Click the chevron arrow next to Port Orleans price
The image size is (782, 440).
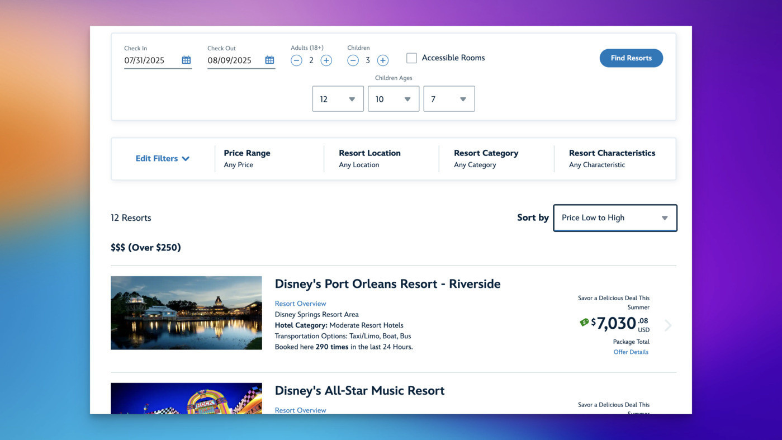668,325
